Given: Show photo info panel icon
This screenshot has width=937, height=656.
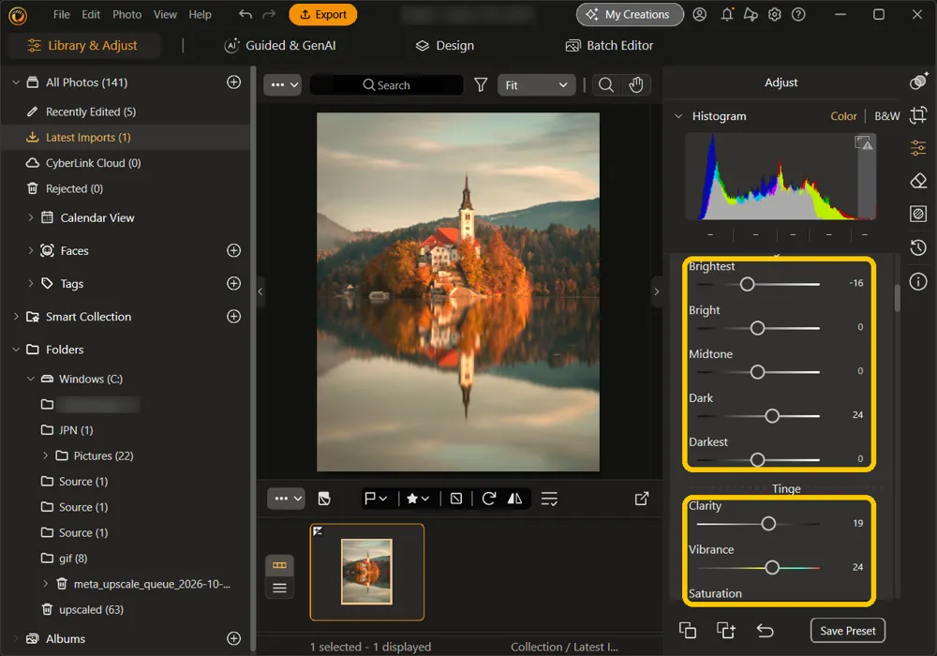Looking at the screenshot, I should point(918,281).
